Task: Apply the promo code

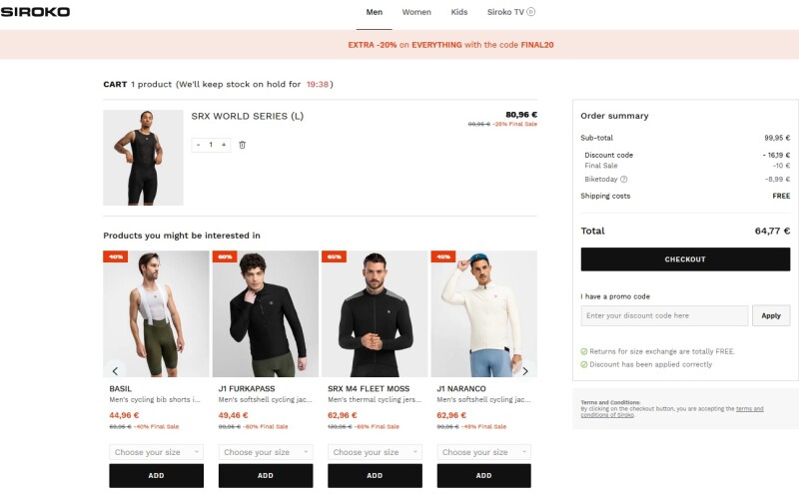Action: (771, 315)
